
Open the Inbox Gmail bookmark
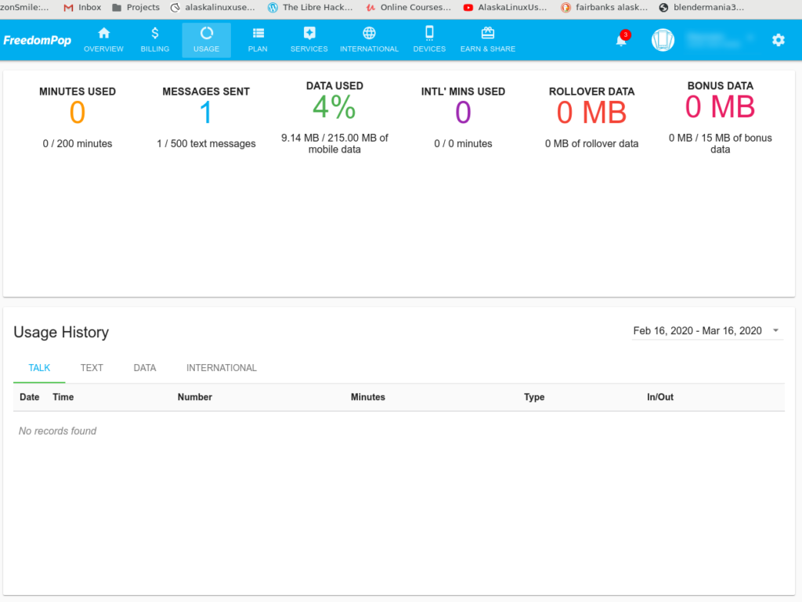82,8
